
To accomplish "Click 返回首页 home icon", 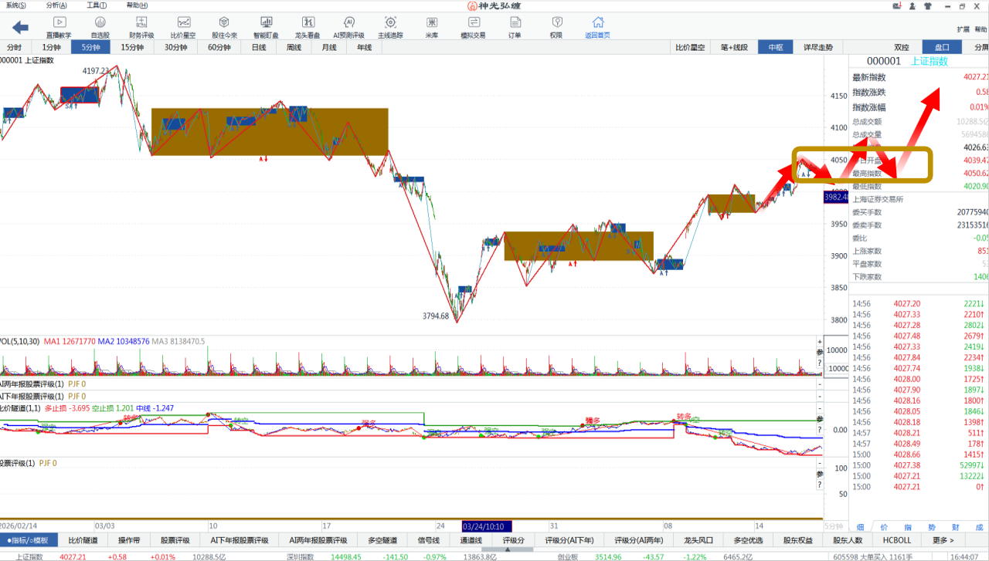I will point(596,27).
